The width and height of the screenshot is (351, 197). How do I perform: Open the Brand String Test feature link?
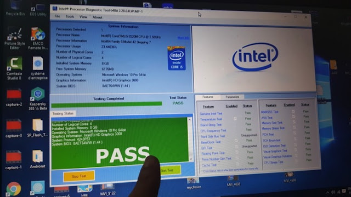tap(211, 125)
